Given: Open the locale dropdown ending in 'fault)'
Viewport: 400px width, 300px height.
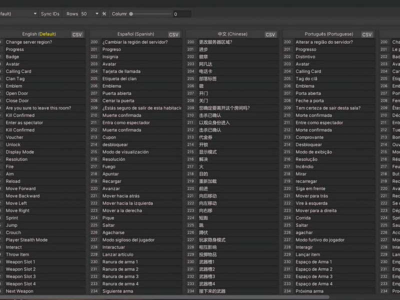Looking at the screenshot, I should [x=18, y=14].
